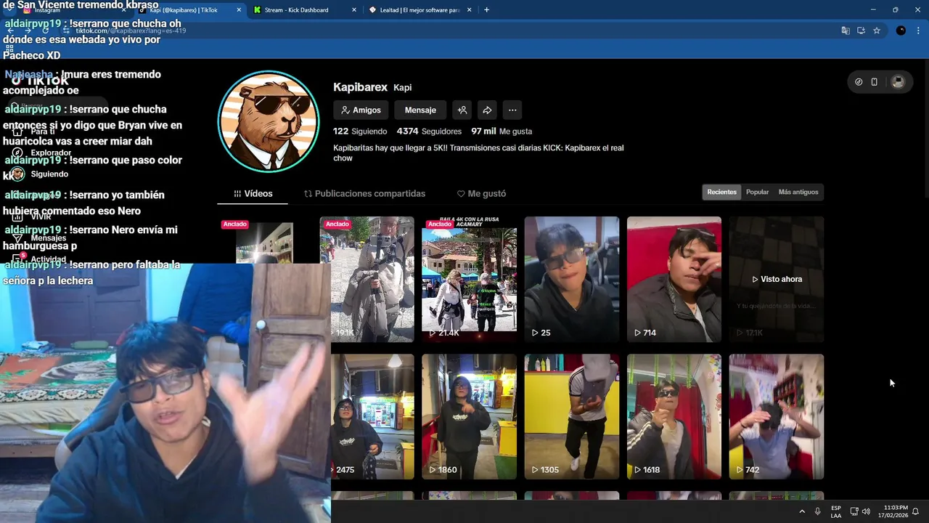929x523 pixels.
Task: Share the Kapibarex profile via arrow icon
Action: pos(487,110)
